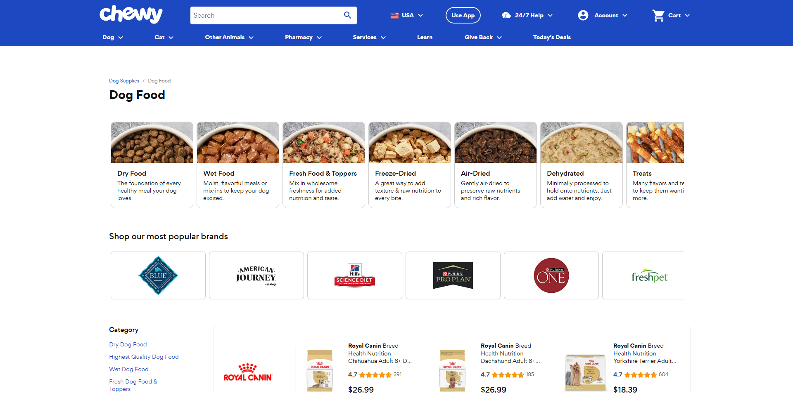This screenshot has height=393, width=793.
Task: Click the $18.39 price
Action: coord(625,389)
